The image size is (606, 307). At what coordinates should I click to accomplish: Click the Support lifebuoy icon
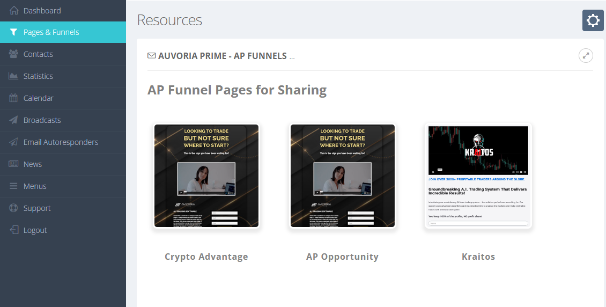click(x=13, y=208)
